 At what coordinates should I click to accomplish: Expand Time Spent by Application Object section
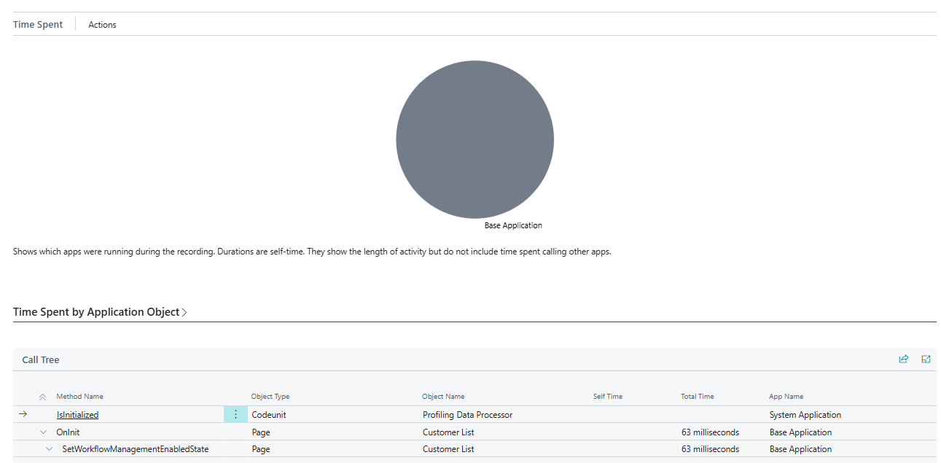tap(95, 311)
